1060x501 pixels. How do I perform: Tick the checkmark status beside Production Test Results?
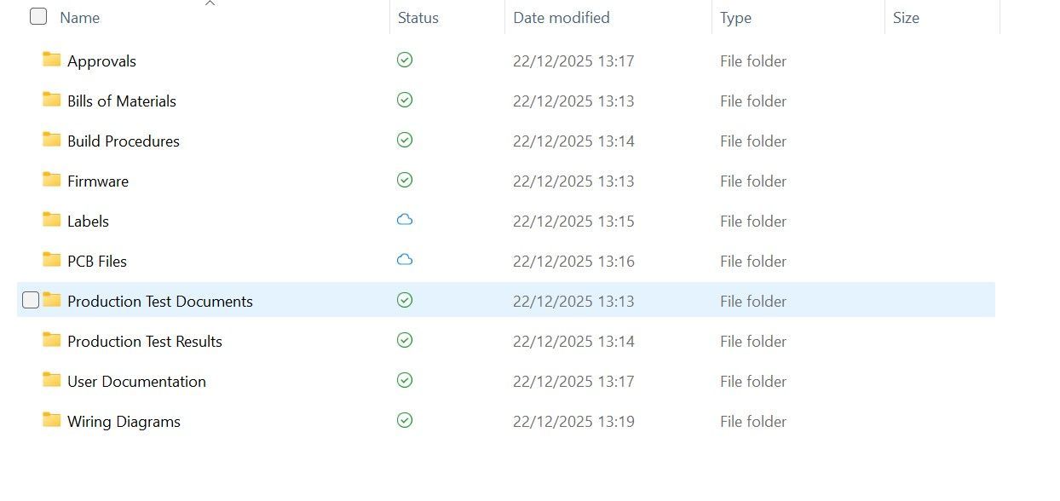[x=404, y=340]
